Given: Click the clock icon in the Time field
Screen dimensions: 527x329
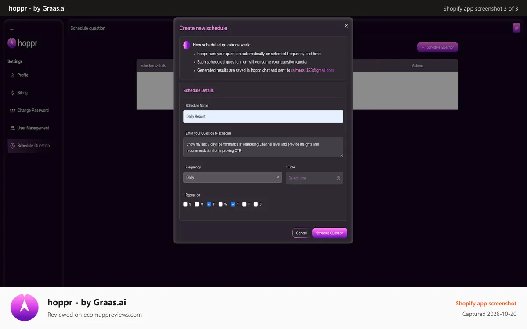Looking at the screenshot, I should [x=339, y=178].
